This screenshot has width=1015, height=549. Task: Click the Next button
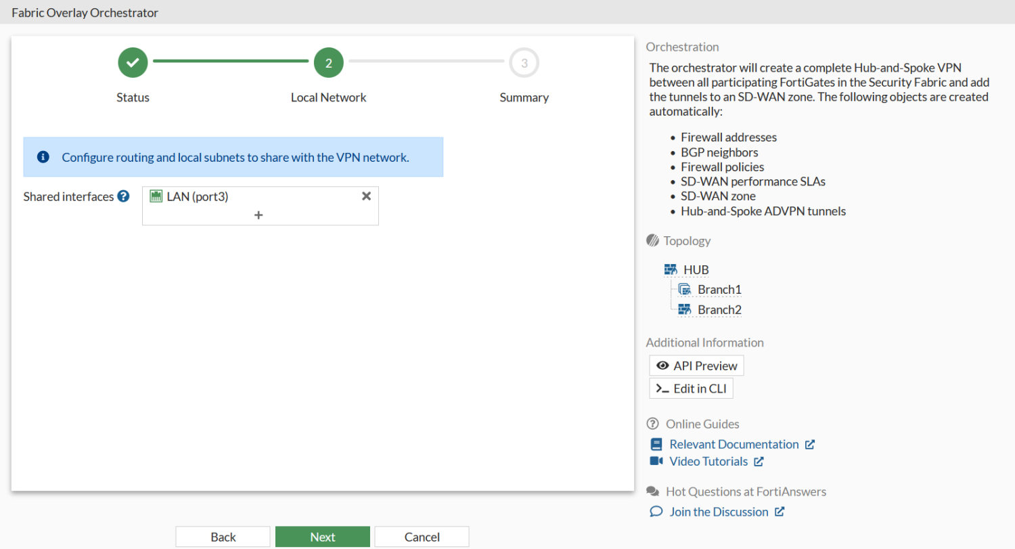(x=322, y=536)
